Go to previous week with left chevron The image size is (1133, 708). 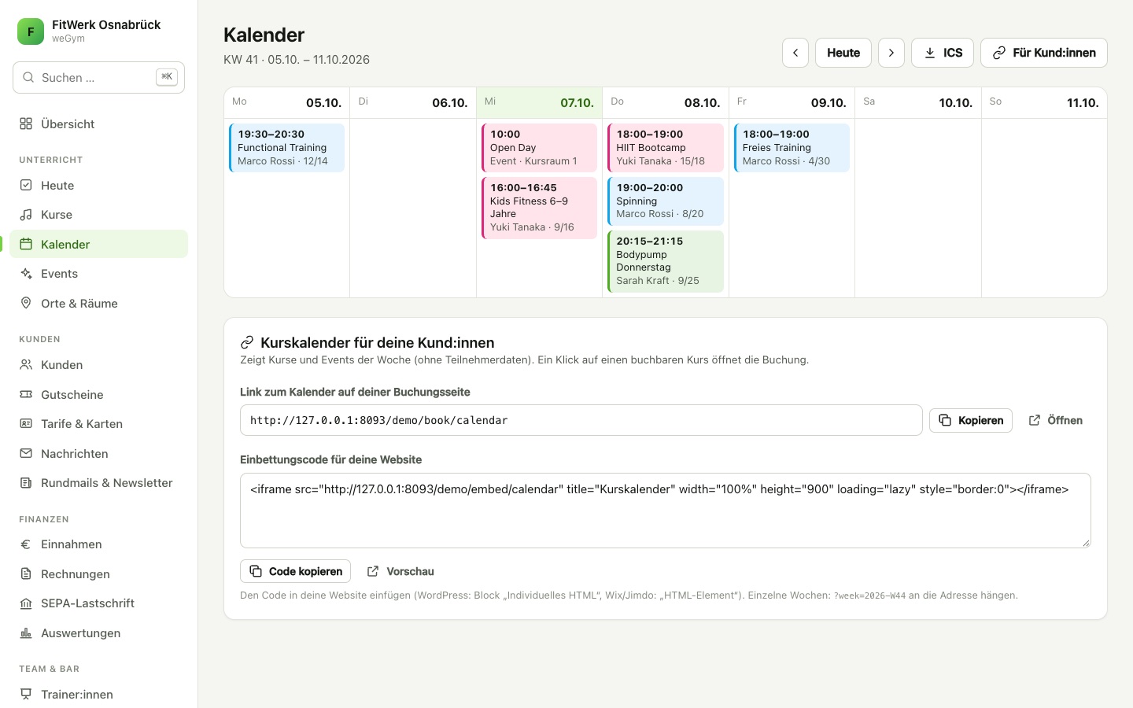point(795,53)
